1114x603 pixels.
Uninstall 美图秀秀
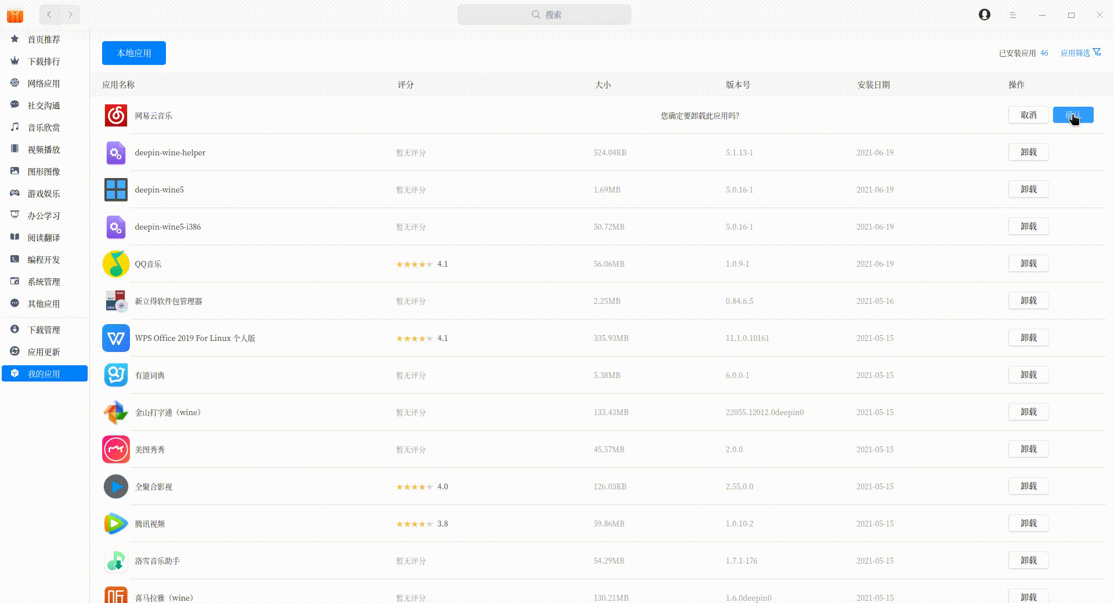pos(1029,449)
